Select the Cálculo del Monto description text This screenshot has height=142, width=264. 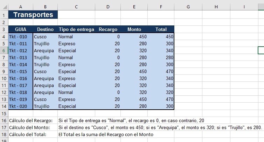160,128
